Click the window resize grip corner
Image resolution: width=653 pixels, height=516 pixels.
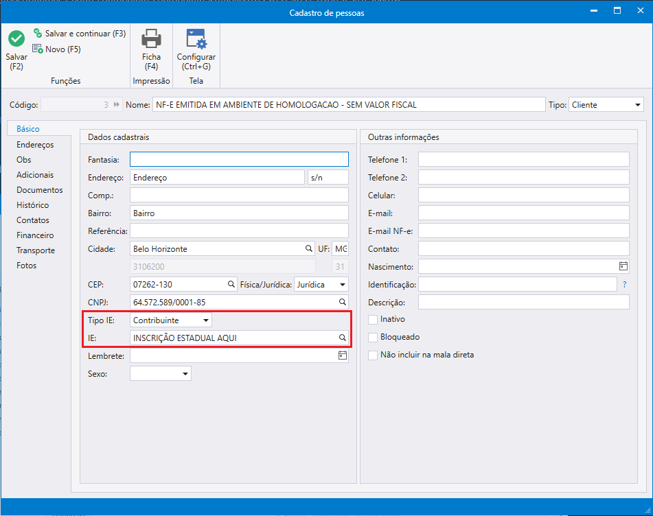pyautogui.click(x=648, y=511)
